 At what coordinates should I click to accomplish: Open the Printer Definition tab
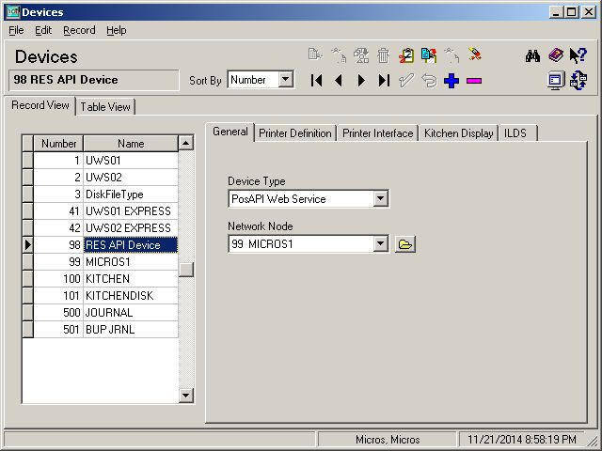[294, 133]
